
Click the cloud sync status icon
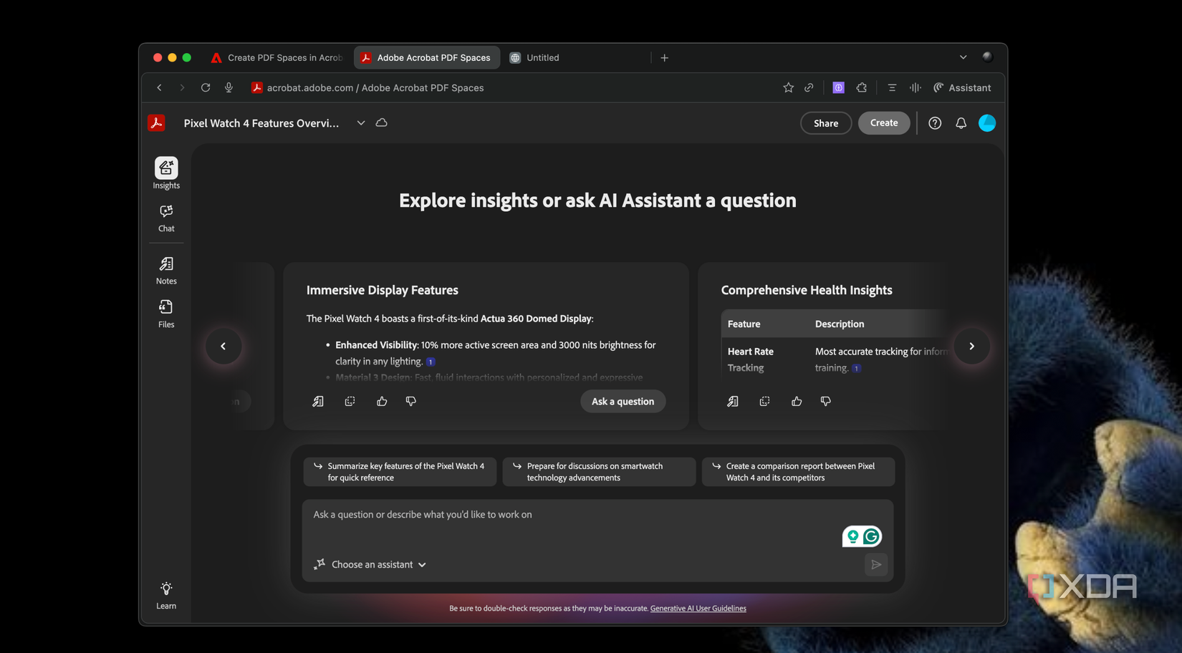tap(382, 123)
